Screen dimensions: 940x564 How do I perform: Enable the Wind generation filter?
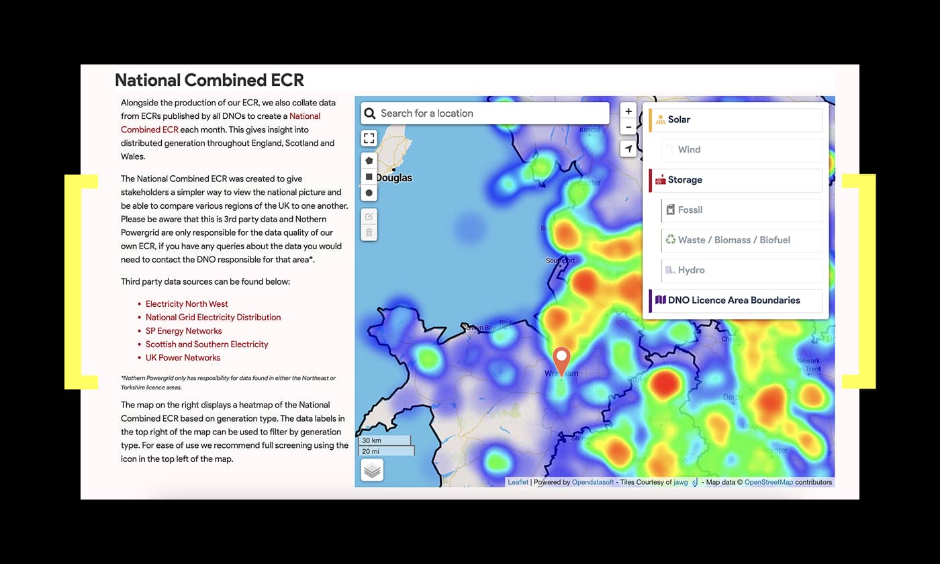click(x=741, y=150)
